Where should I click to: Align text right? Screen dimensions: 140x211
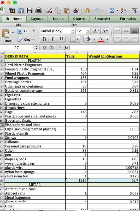click(x=135, y=39)
